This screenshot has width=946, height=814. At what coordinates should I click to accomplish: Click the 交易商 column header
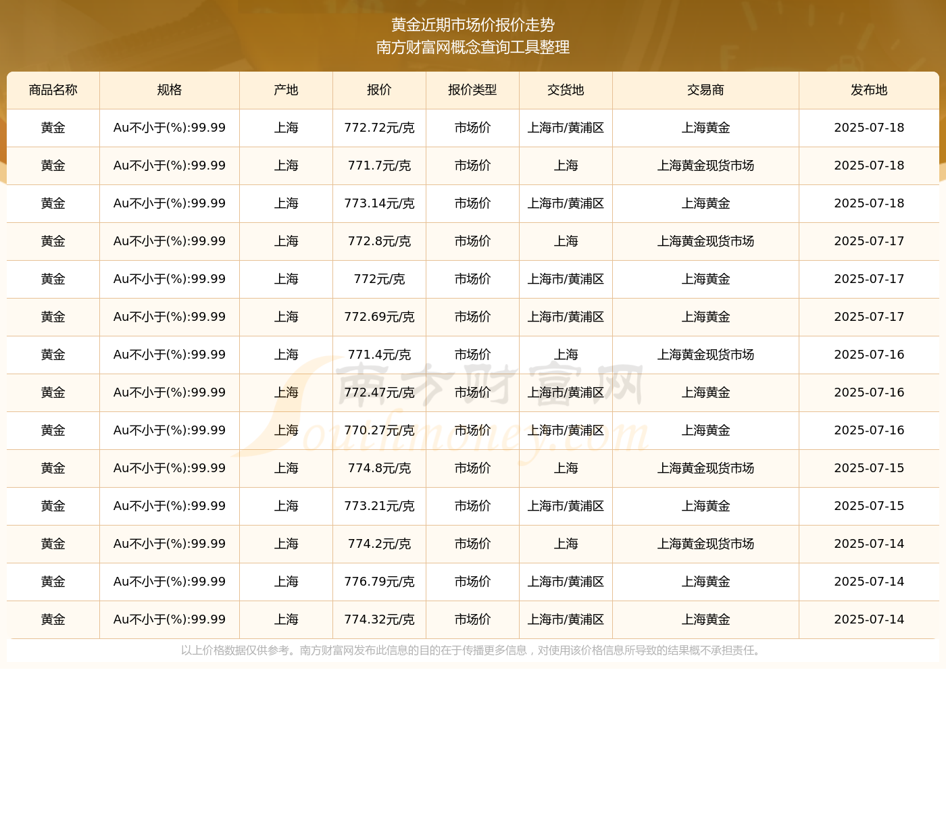coord(706,90)
